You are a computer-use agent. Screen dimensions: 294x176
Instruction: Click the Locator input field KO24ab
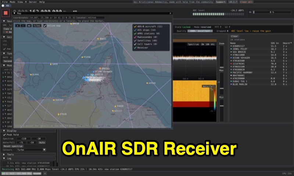96,18
